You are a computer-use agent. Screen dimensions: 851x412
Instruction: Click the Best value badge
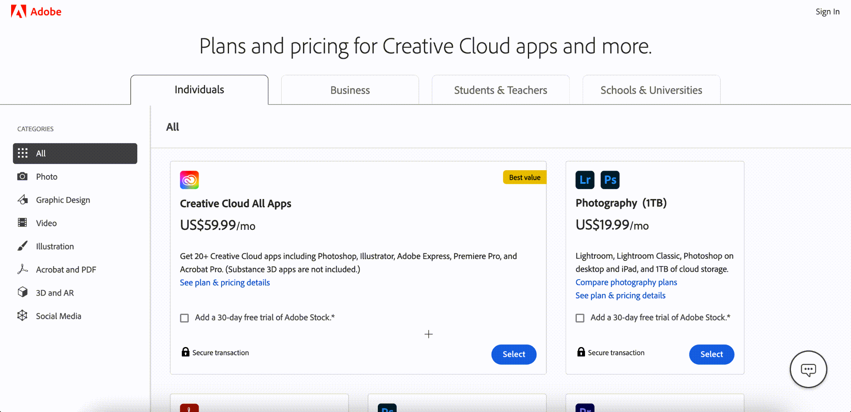(x=525, y=177)
